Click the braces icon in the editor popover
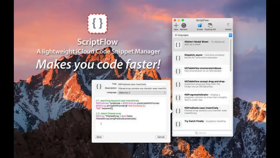 (99, 87)
